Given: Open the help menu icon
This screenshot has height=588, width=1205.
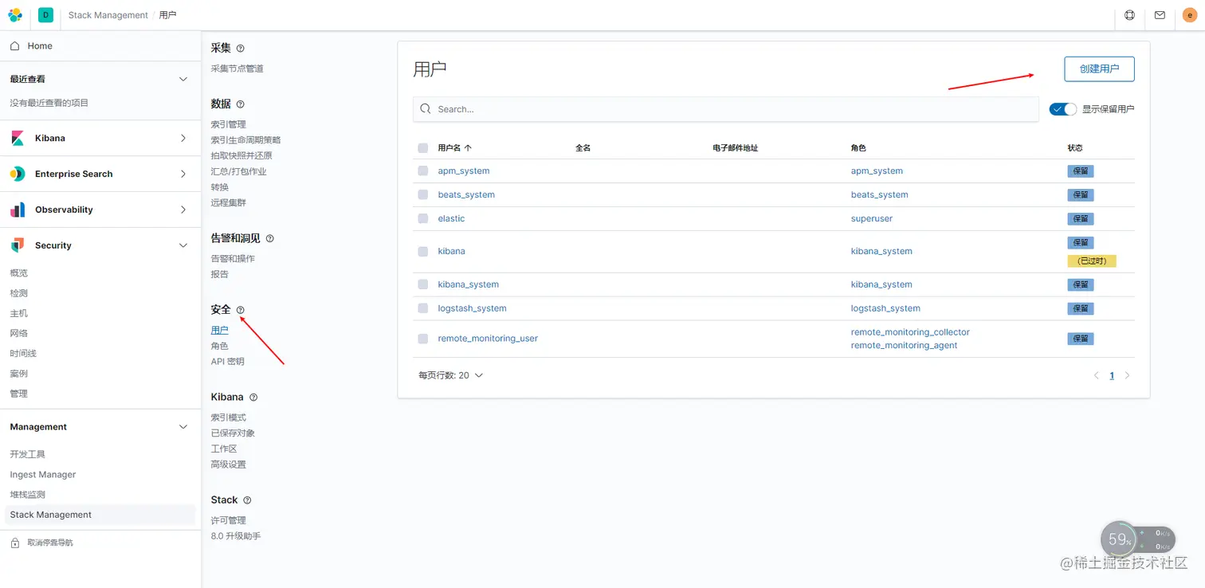Looking at the screenshot, I should coord(1129,15).
